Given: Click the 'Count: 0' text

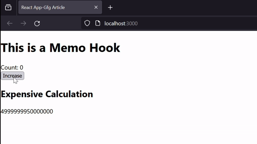Looking at the screenshot, I should click(x=12, y=68).
